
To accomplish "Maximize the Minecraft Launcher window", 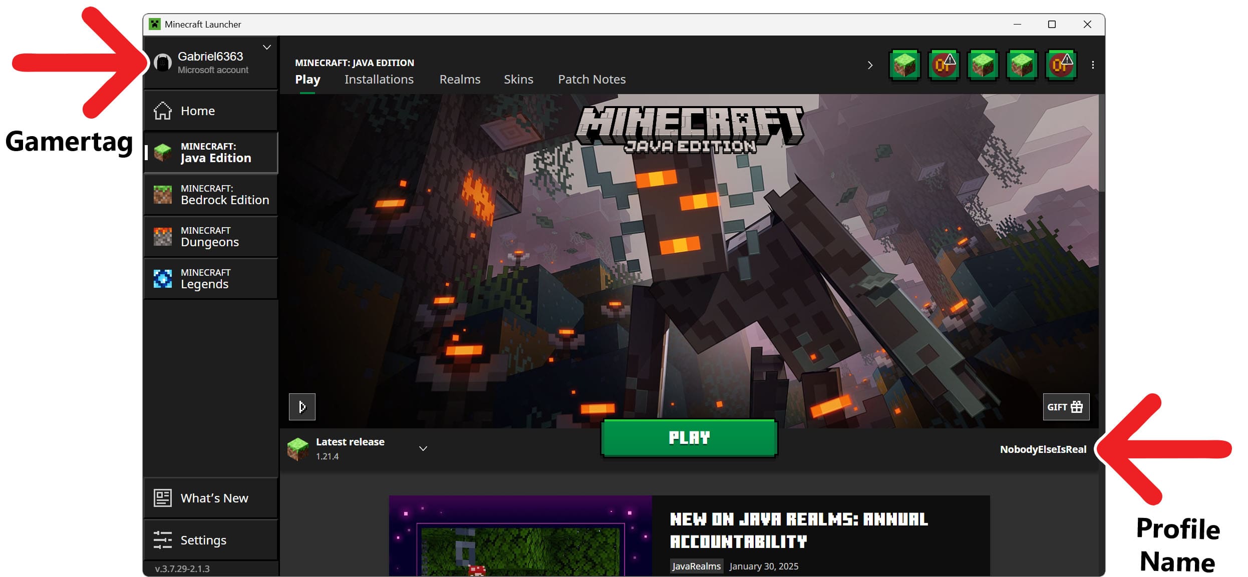I will pos(1052,24).
